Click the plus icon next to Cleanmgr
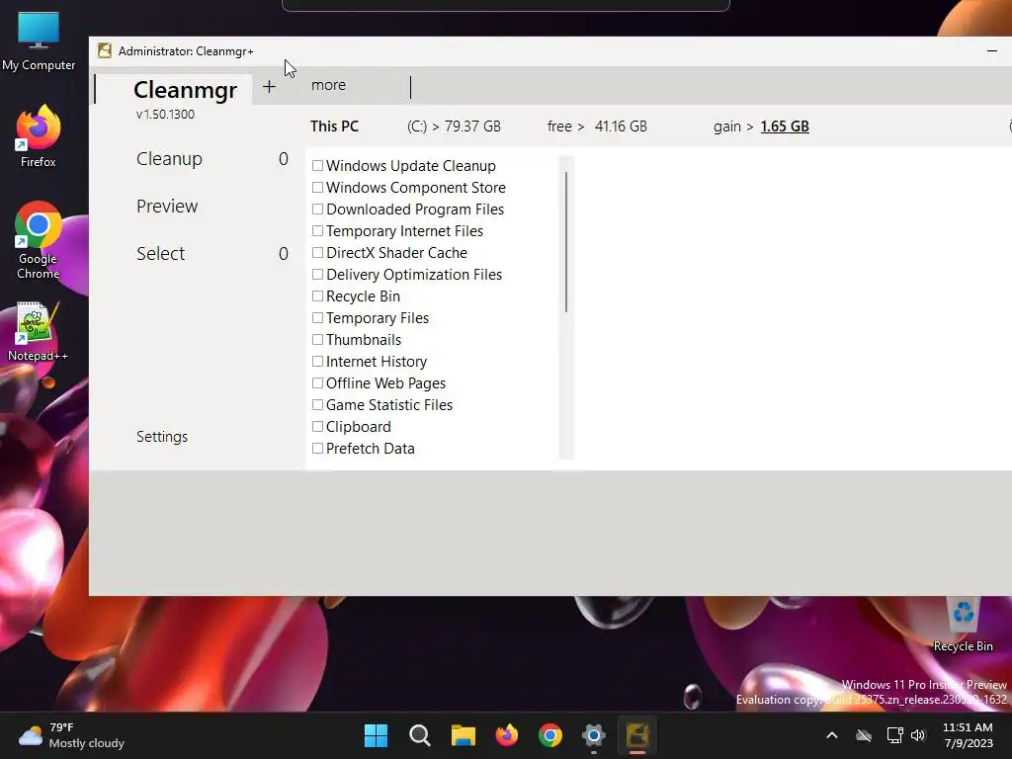The width and height of the screenshot is (1012, 759). tap(269, 87)
